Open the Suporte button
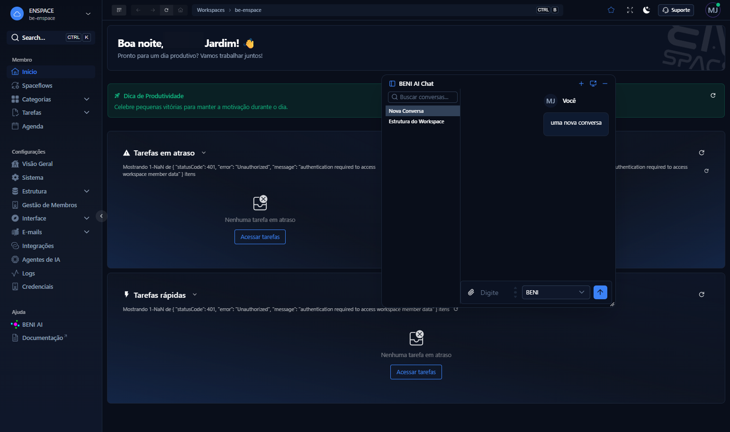Viewport: 730px width, 432px height. click(x=676, y=10)
